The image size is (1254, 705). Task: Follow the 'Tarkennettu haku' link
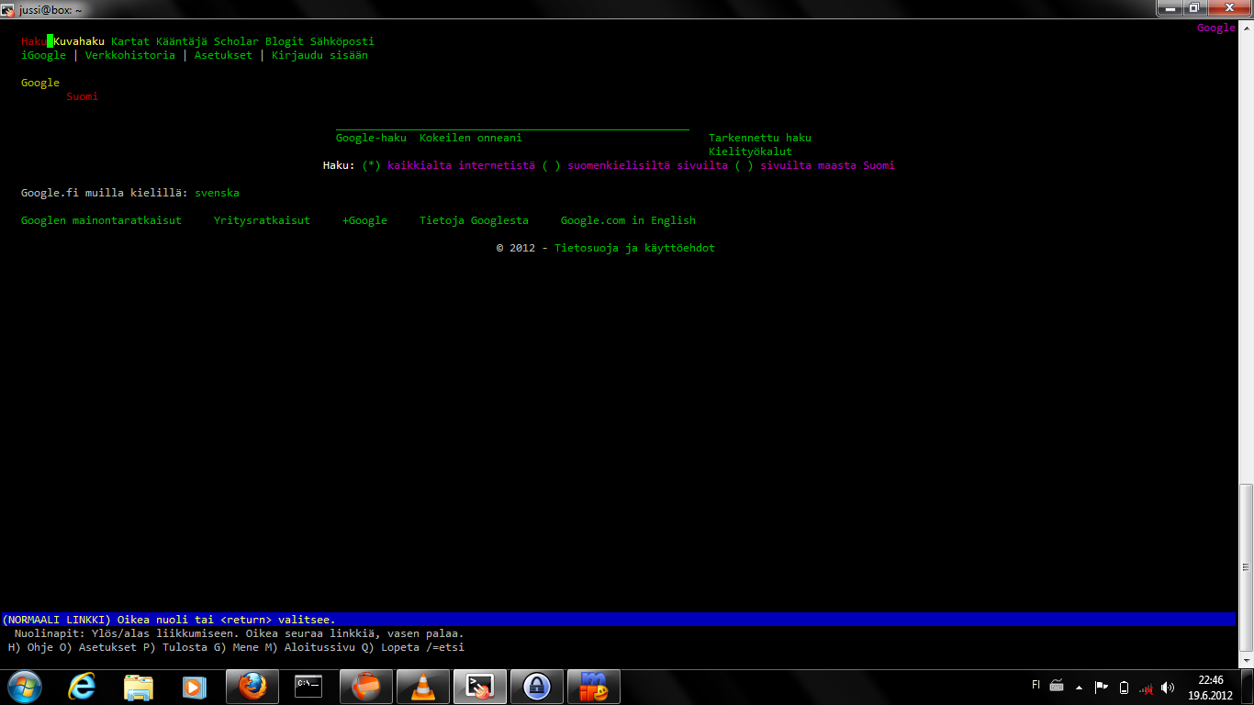coord(759,138)
